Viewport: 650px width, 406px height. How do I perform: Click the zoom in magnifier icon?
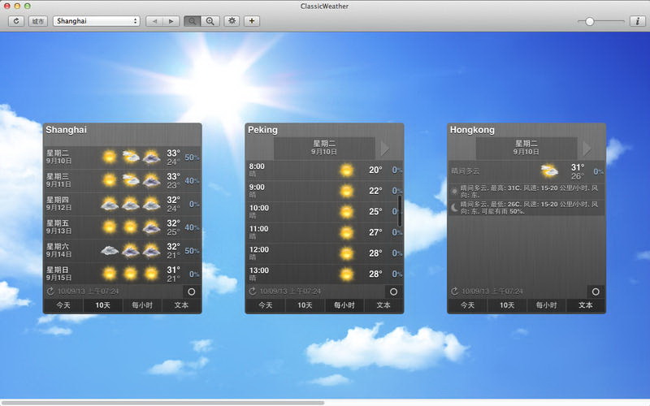pyautogui.click(x=210, y=21)
